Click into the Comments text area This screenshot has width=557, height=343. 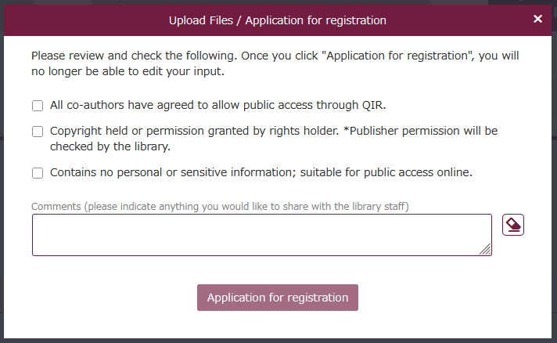coord(261,235)
